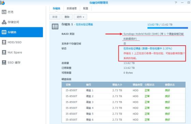
Task: Open the 动作 dropdown menu
Action: tap(80, 17)
